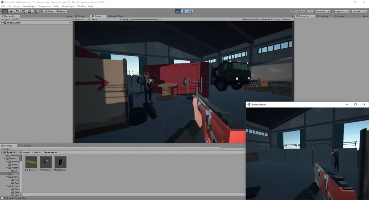Open the Cloud services icon
Screen dimensions: 369x200
tap(310, 11)
